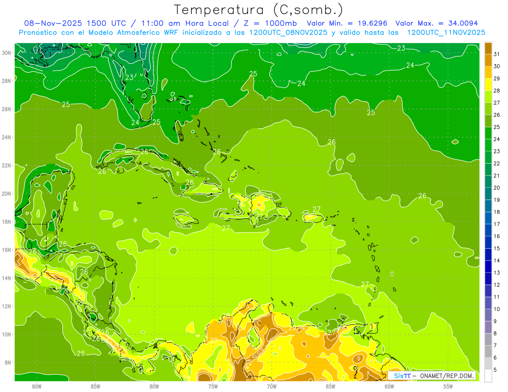Click the 18N latitude axis label

6,222
